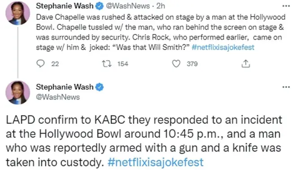The width and height of the screenshot is (296, 170).
Task: Open @WashNews handle under second name
Action: coord(58,97)
